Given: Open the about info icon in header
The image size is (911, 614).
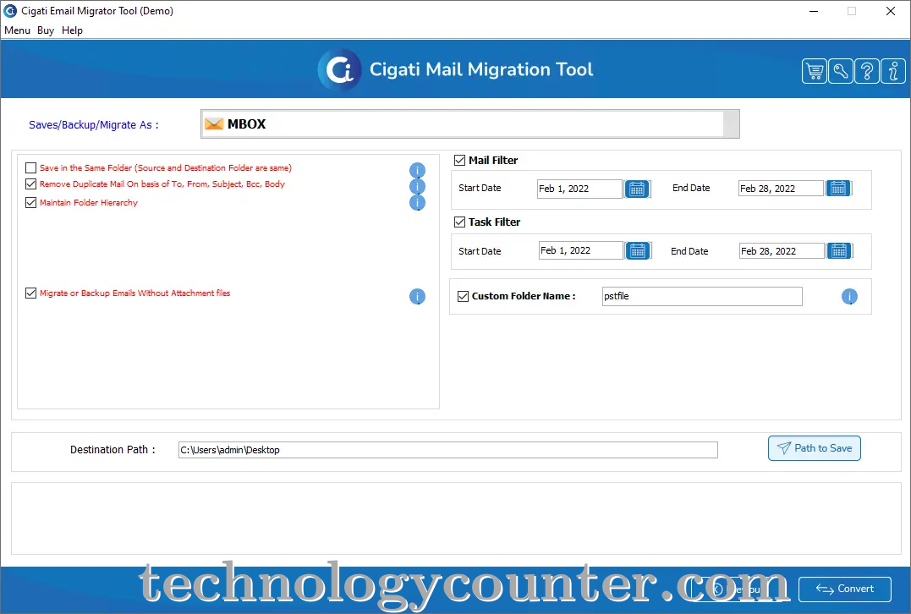Looking at the screenshot, I should [893, 71].
